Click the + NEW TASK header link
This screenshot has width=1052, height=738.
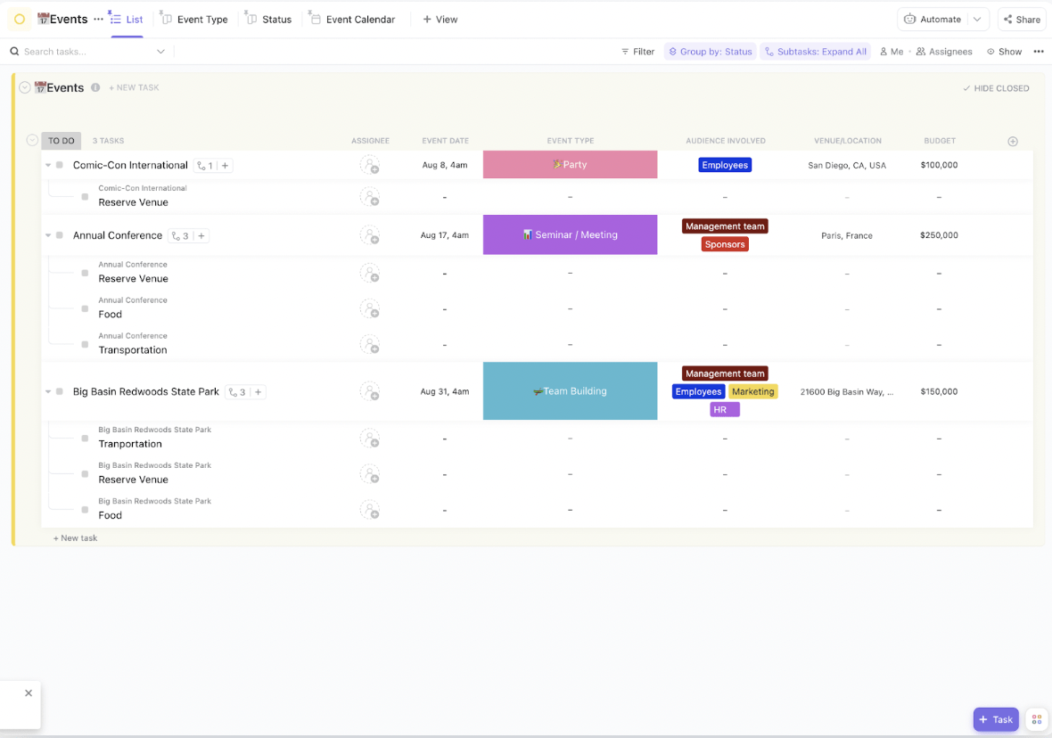(x=135, y=88)
